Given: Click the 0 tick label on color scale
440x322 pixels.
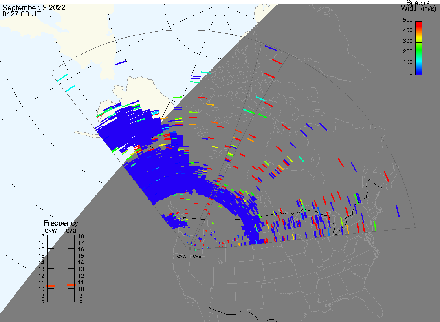Looking at the screenshot, I should (x=411, y=73).
